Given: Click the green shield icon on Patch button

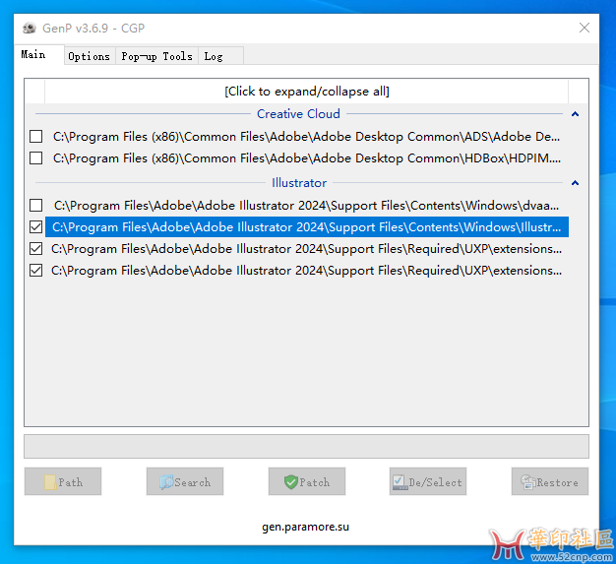Looking at the screenshot, I should click(x=290, y=482).
